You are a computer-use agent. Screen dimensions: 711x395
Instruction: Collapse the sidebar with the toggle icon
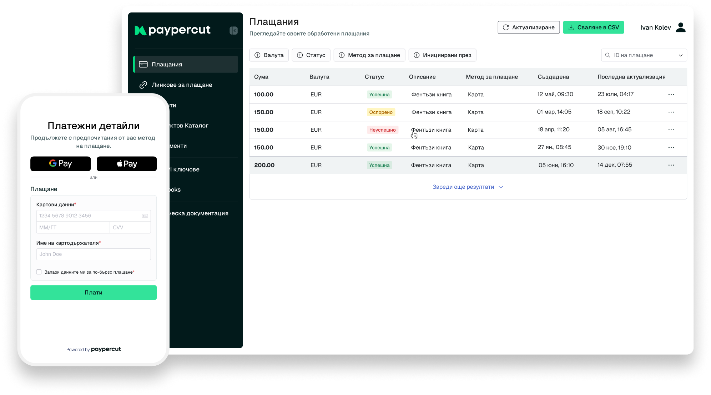pyautogui.click(x=233, y=31)
